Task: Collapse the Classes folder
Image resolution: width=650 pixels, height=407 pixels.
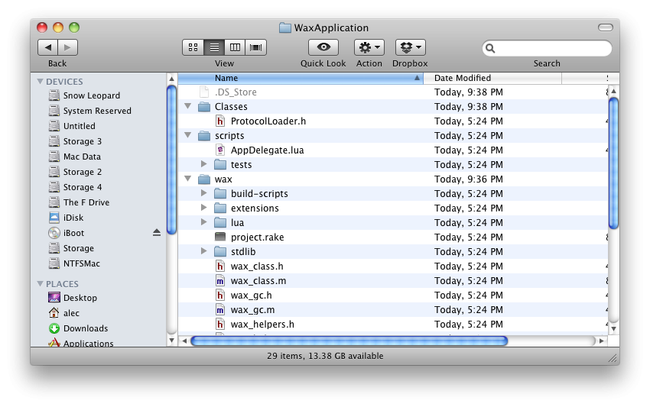Action: tap(188, 106)
